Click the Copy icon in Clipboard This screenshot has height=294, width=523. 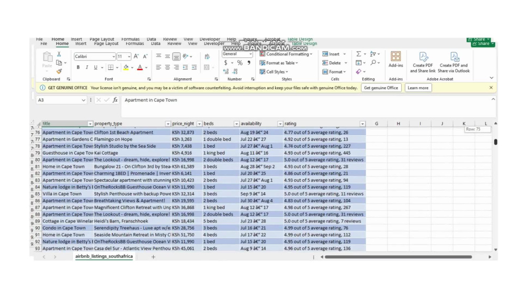[59, 63]
